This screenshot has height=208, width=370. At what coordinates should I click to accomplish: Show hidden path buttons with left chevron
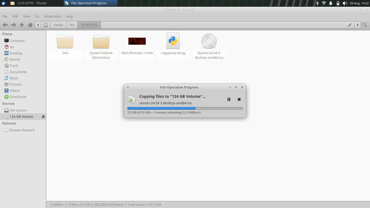click(38, 25)
